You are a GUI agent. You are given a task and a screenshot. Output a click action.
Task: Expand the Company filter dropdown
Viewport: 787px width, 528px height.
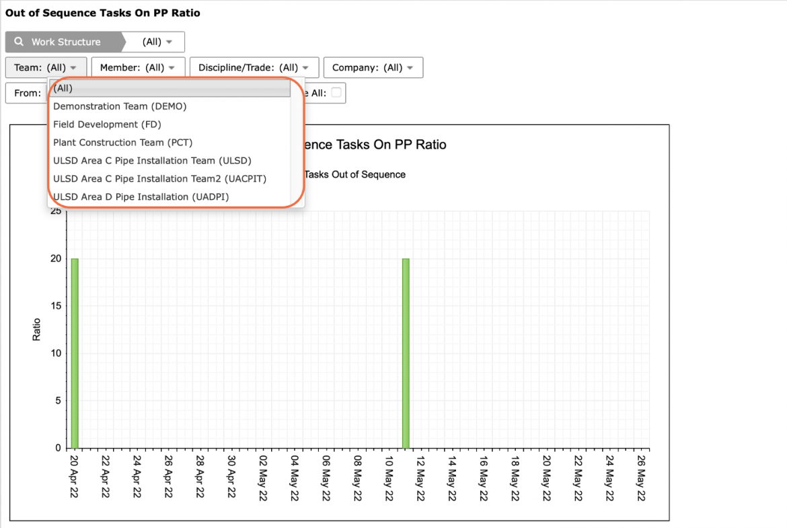click(373, 67)
